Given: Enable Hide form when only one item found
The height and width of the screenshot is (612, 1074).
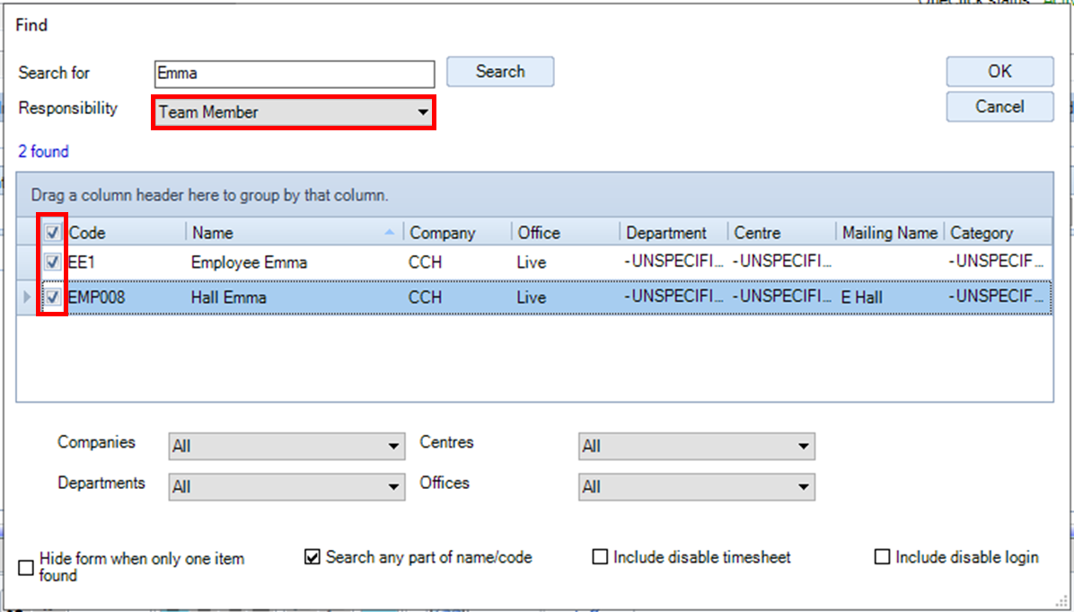Looking at the screenshot, I should (x=25, y=567).
